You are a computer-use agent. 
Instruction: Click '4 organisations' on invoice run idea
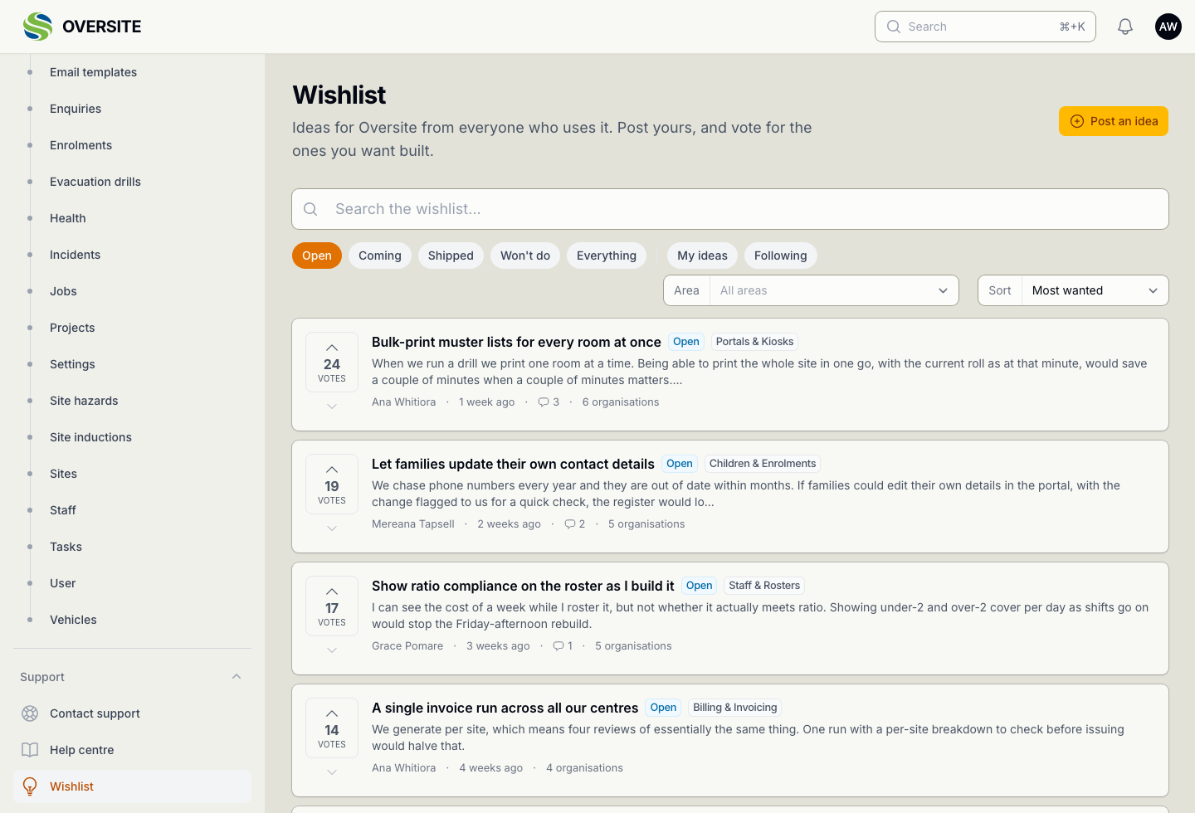point(584,768)
